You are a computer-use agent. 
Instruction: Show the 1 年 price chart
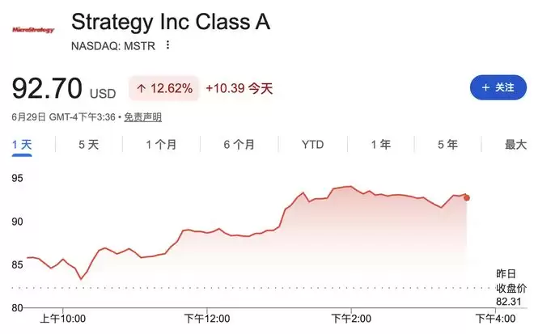[381, 145]
